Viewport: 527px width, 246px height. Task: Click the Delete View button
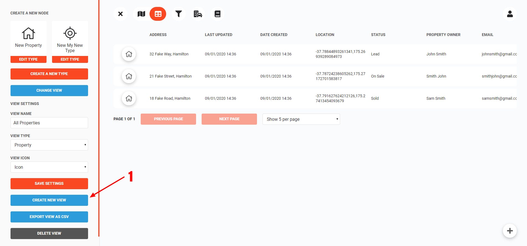point(49,234)
